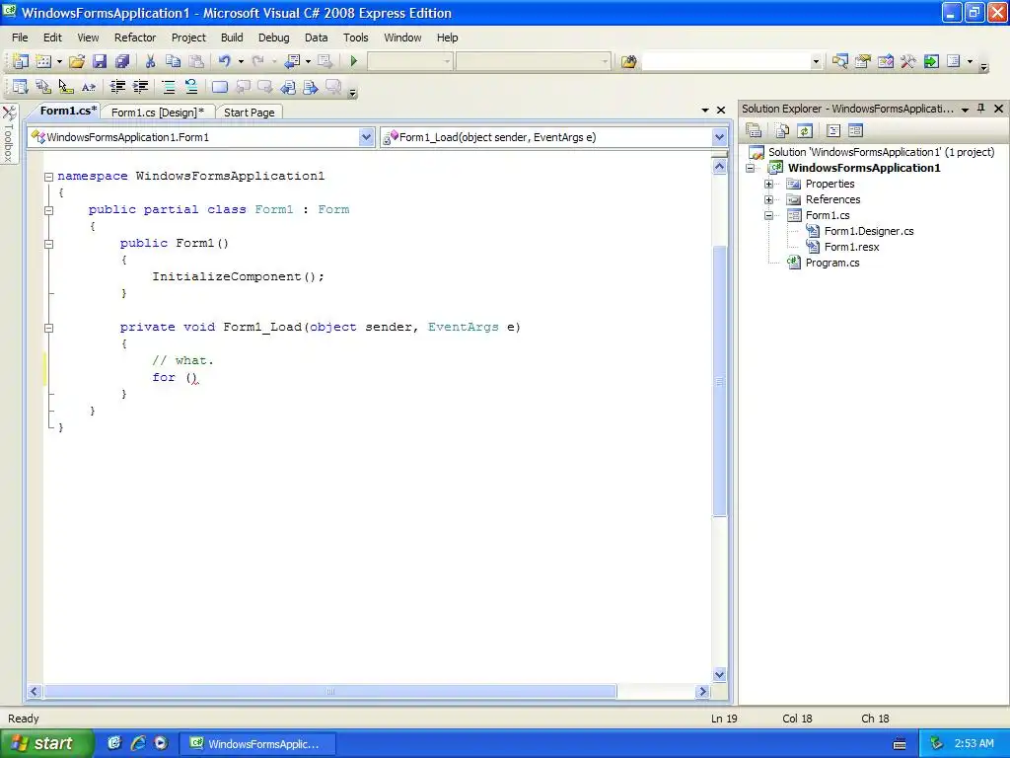Open the Object Browser toolbar icon

click(886, 61)
